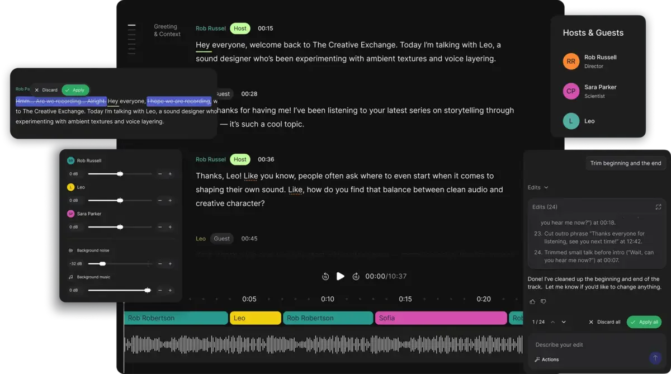Click timestamp 00:36
This screenshot has width=671, height=374.
pos(266,159)
